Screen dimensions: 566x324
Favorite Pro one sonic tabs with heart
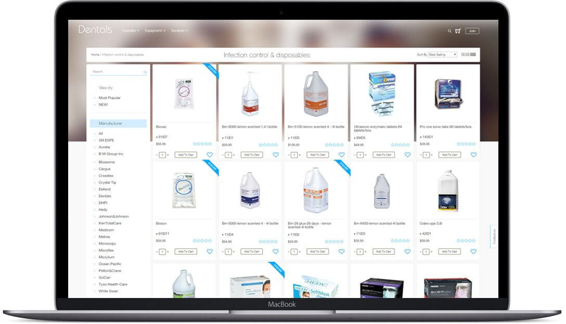coord(473,155)
